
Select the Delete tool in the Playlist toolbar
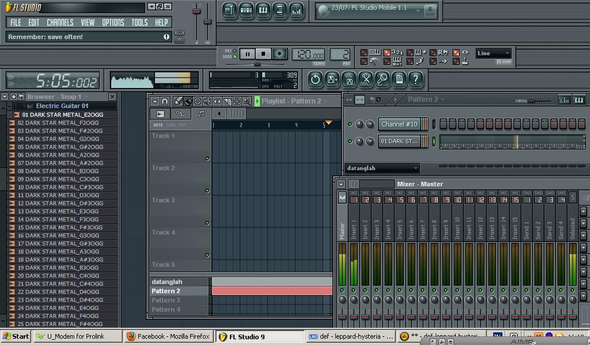pos(197,101)
